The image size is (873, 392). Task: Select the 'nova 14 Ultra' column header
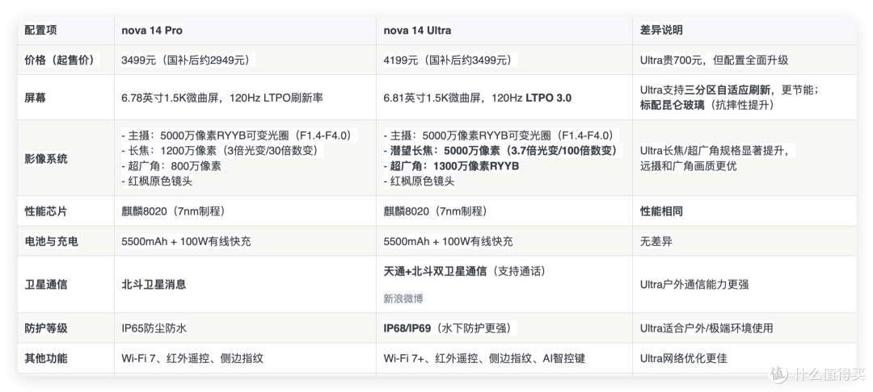(417, 31)
